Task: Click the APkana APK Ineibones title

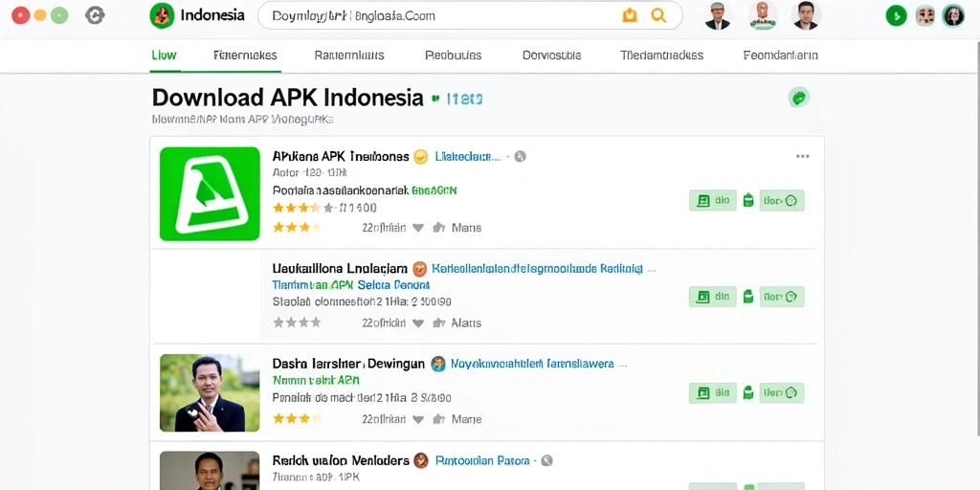Action: tap(341, 156)
